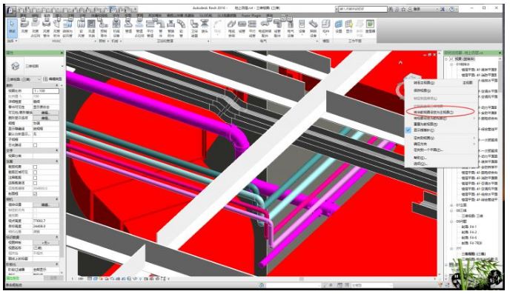Enable the Crop View checkbox

(35, 167)
